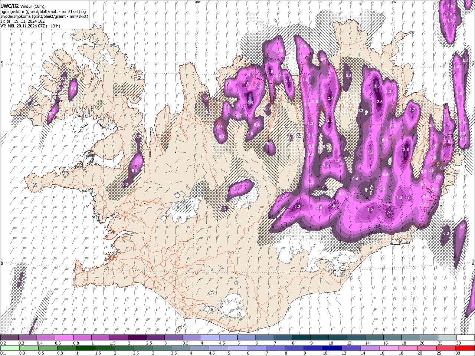Viewport: 475px width, 356px height.
Task: Pick the dark purple 2 swatch in the upper legend row
Action: 137,337
